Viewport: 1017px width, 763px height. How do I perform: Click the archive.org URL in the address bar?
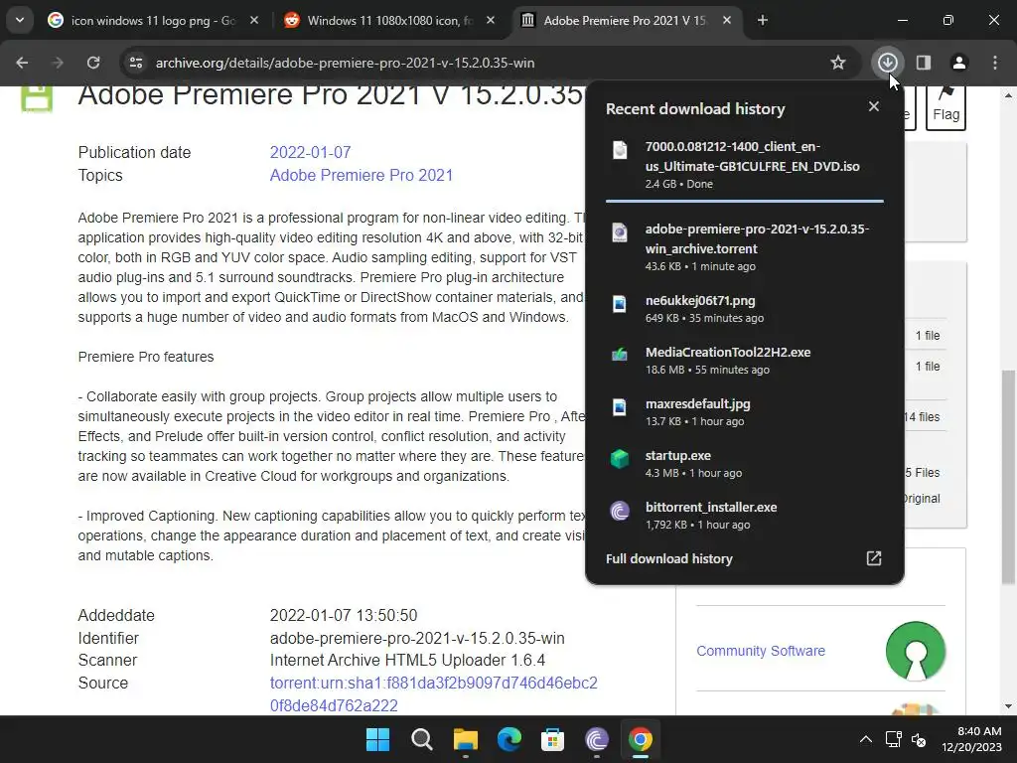tap(345, 63)
